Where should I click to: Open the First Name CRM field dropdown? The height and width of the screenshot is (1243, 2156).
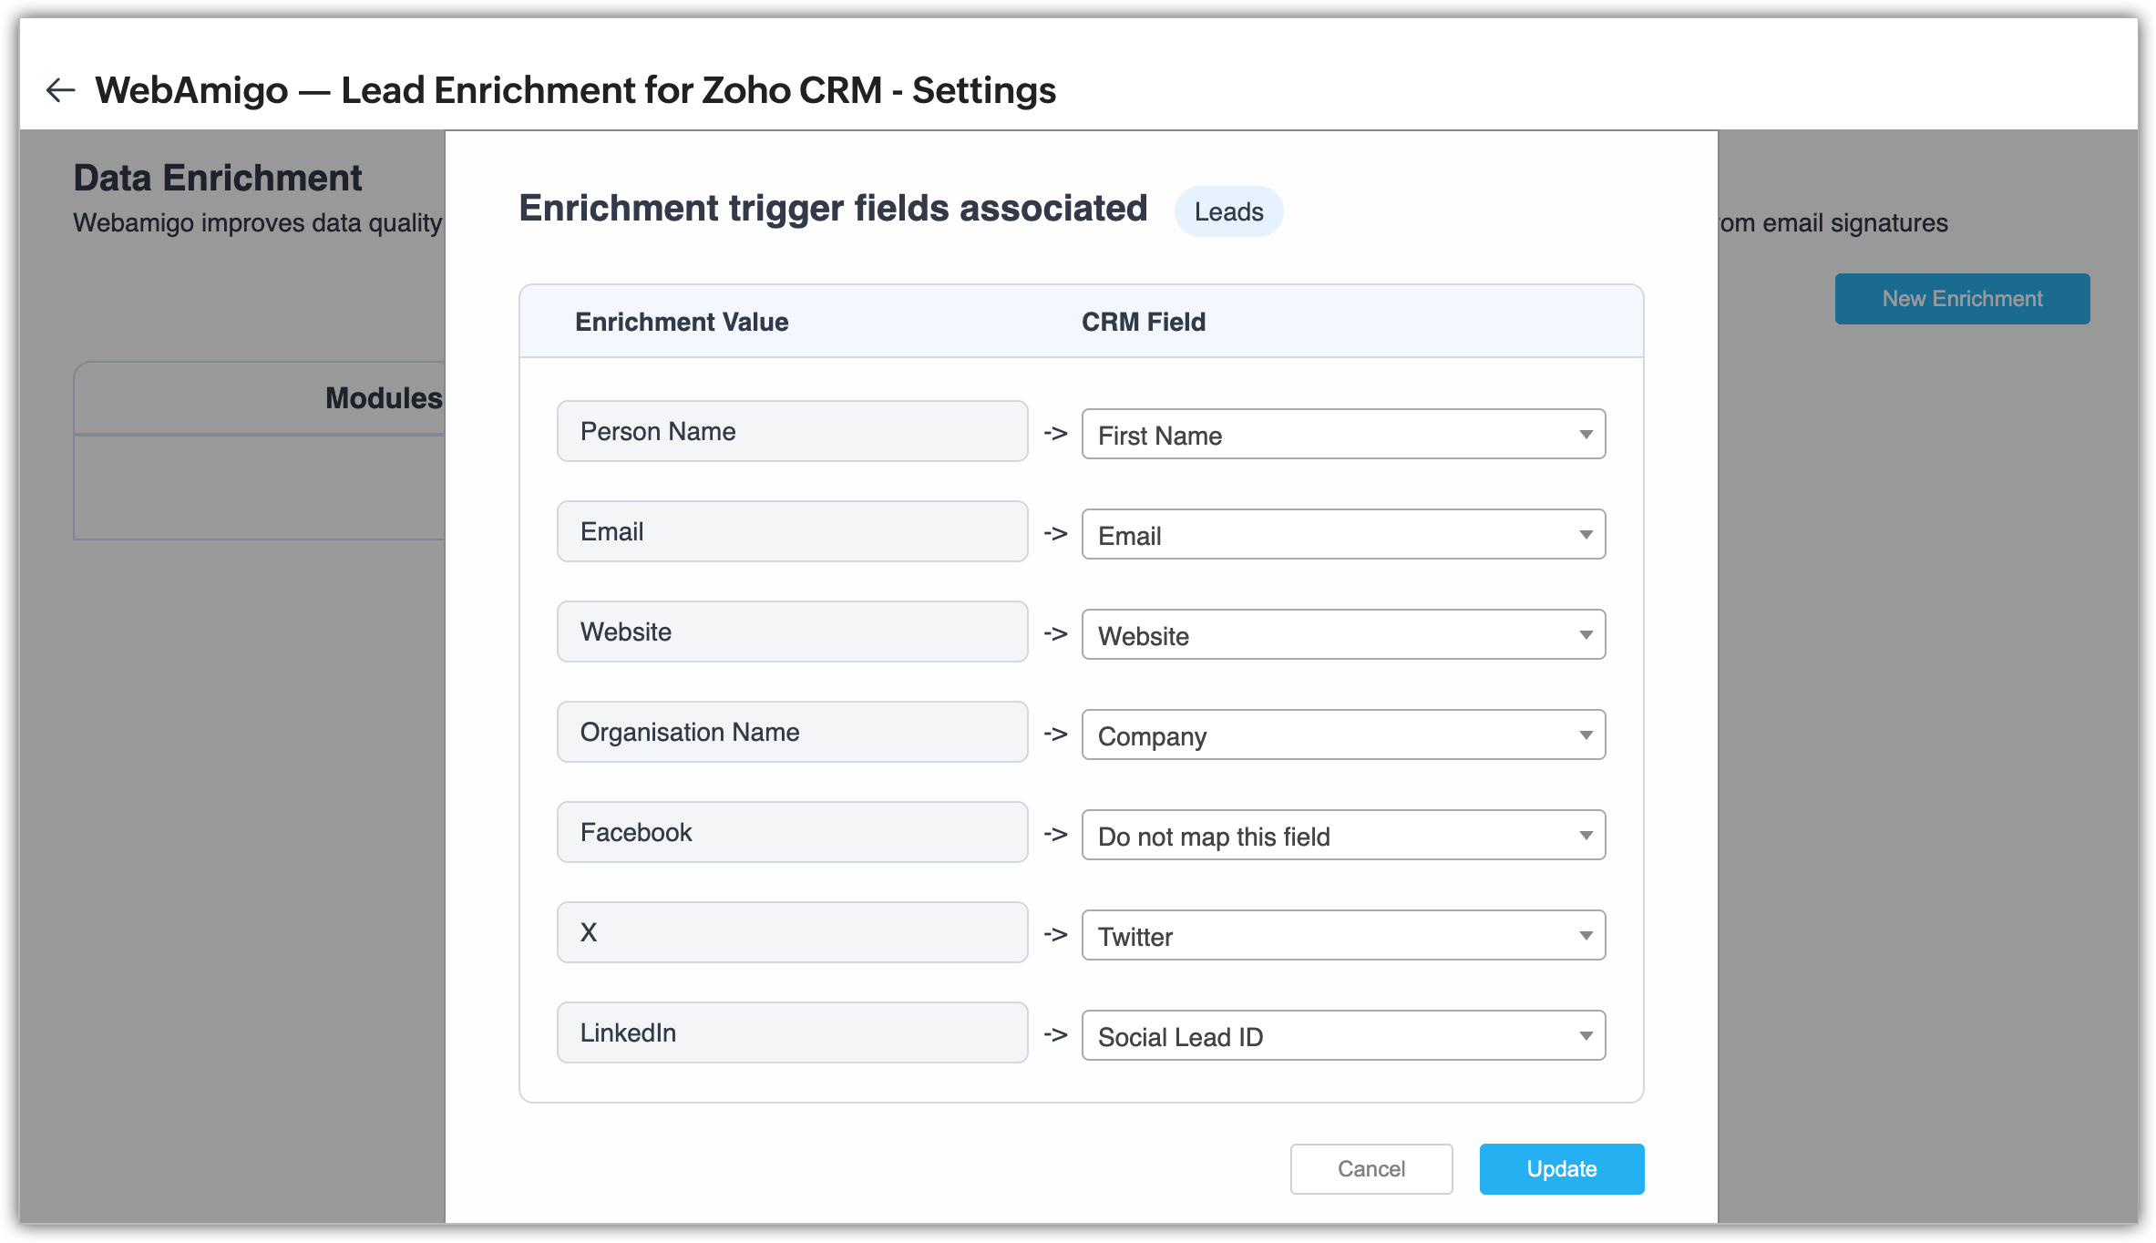click(1342, 435)
